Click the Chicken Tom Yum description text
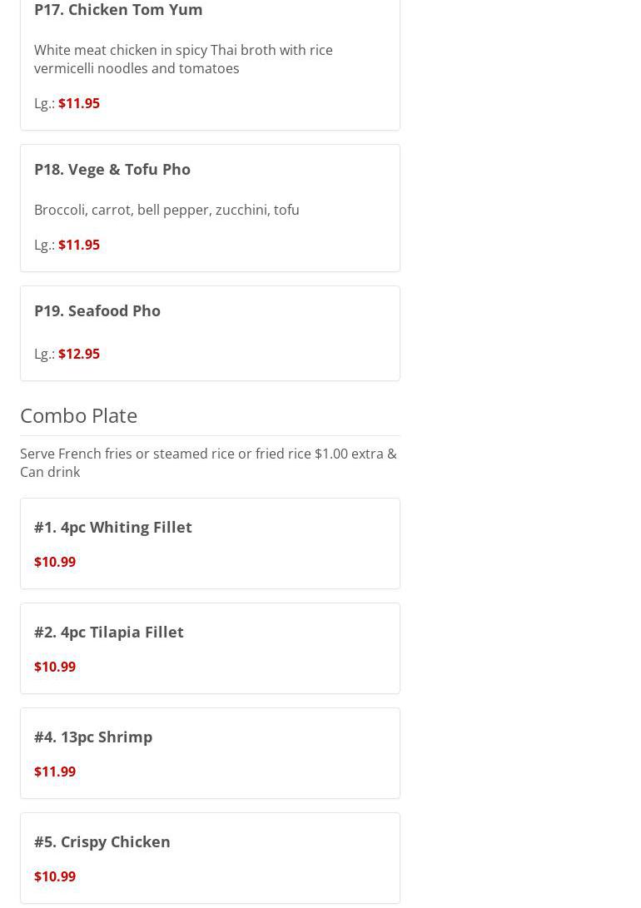Viewport: 641px width, 908px height. (183, 59)
